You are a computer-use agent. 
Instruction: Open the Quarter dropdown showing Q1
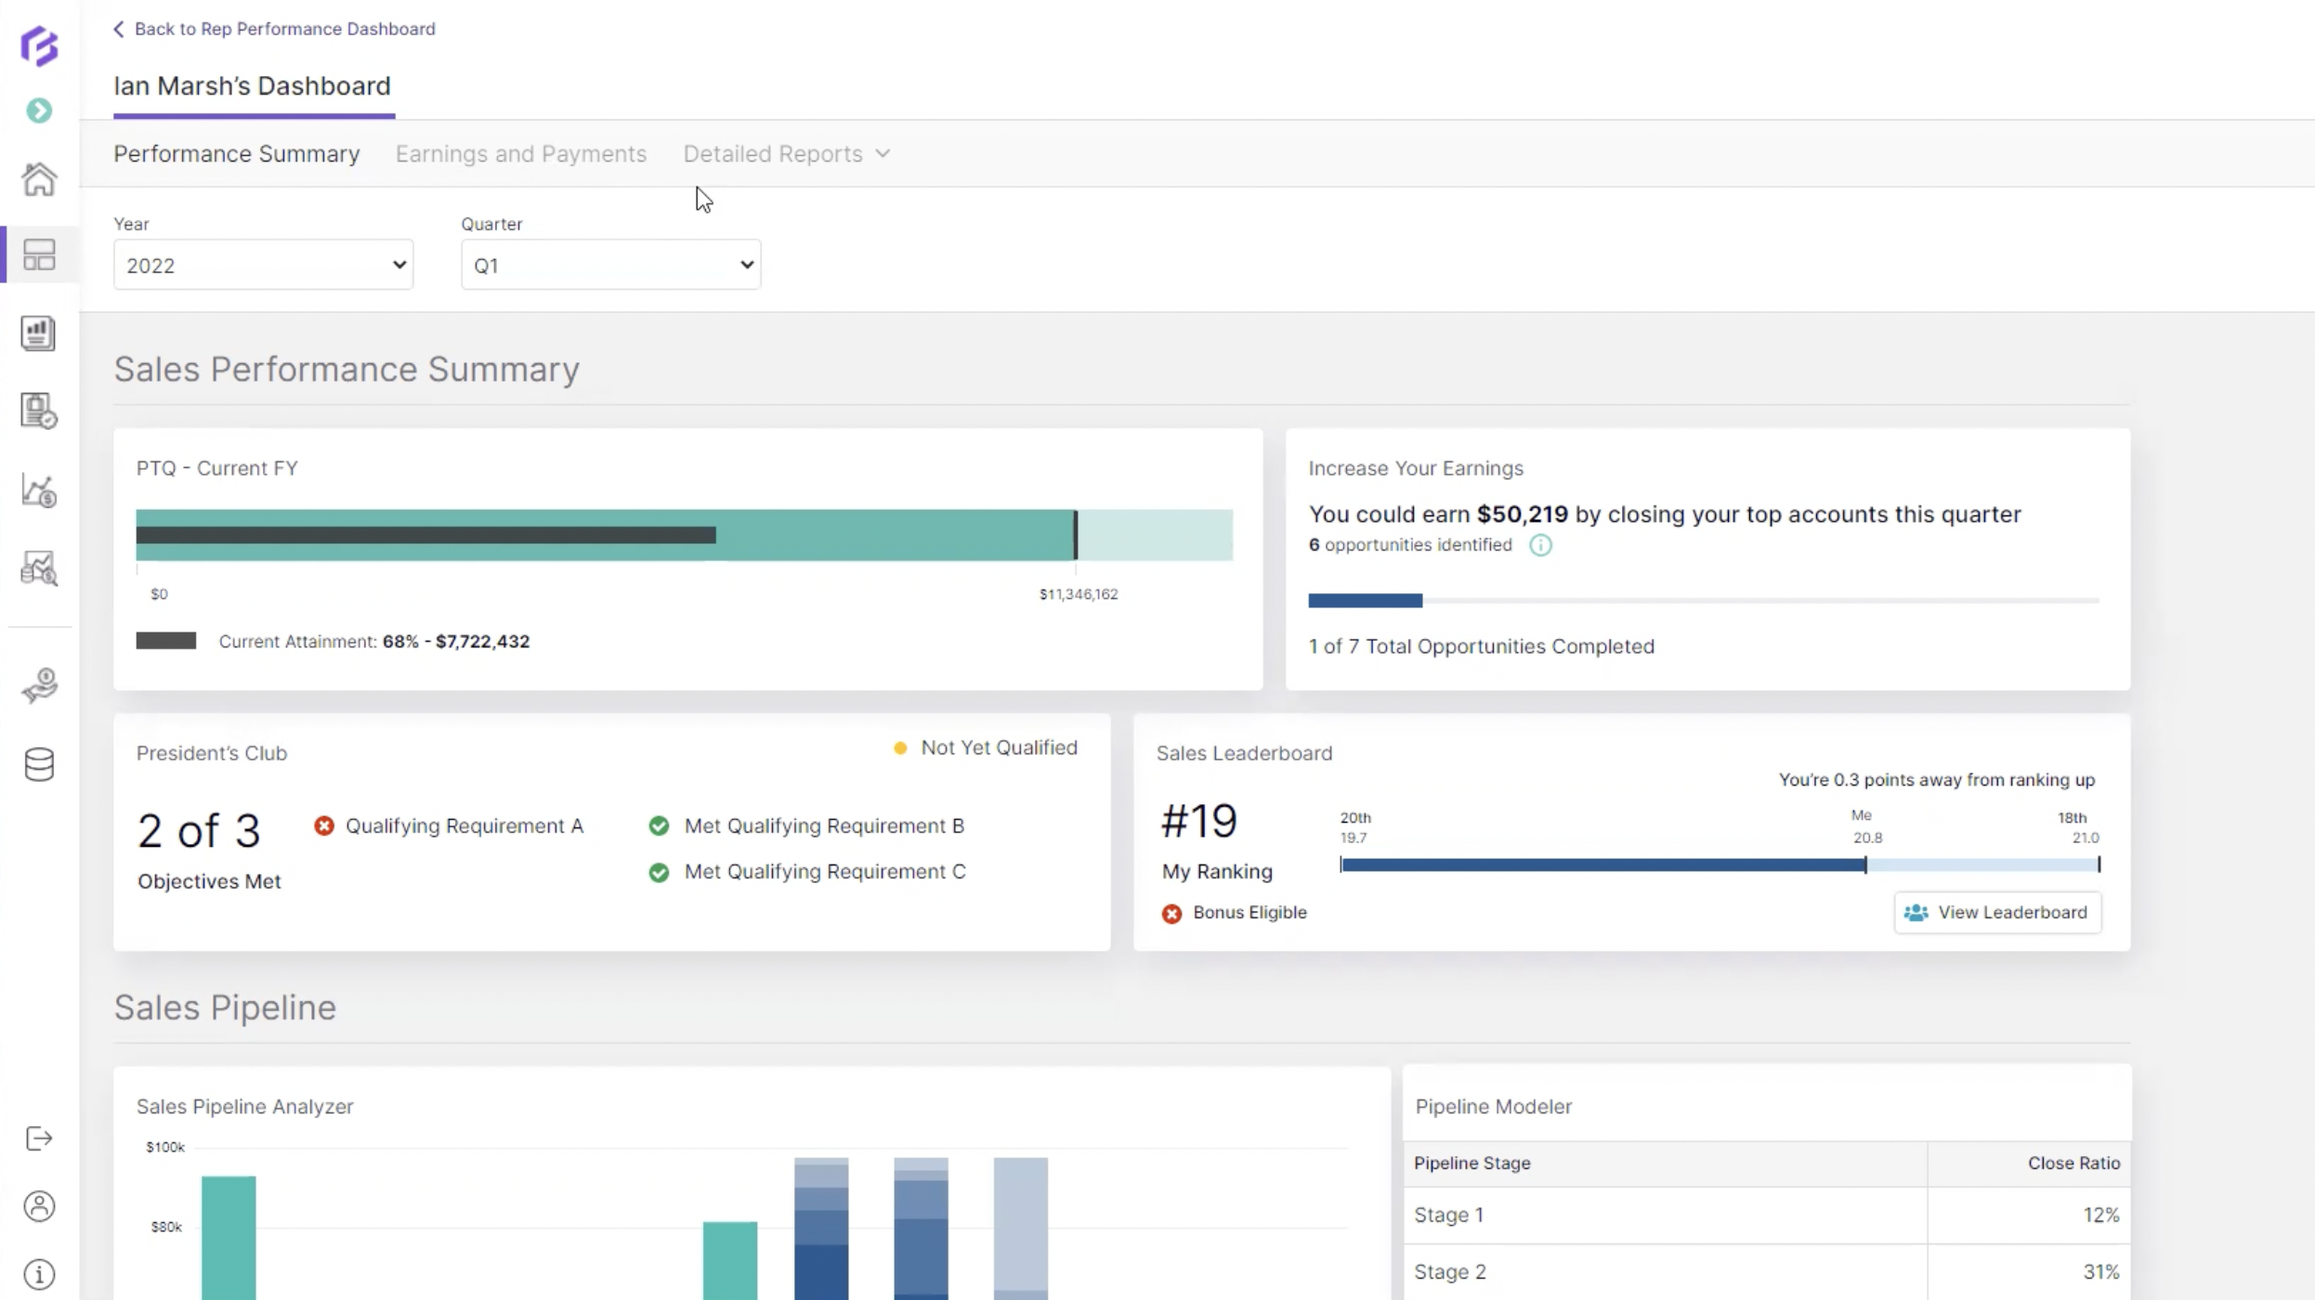click(610, 266)
